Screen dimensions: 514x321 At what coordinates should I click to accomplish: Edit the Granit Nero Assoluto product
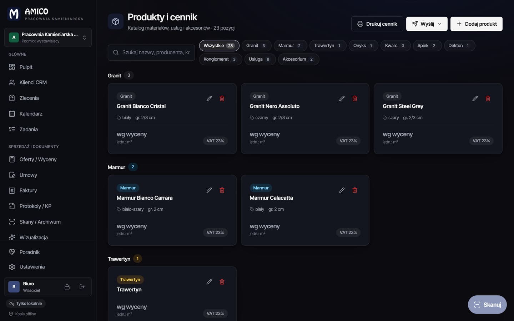point(342,98)
